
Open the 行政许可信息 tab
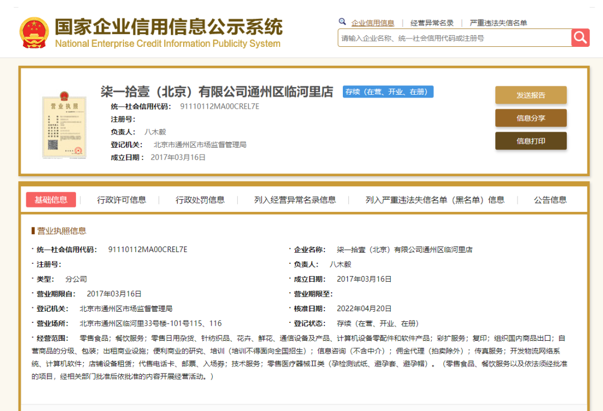(122, 200)
